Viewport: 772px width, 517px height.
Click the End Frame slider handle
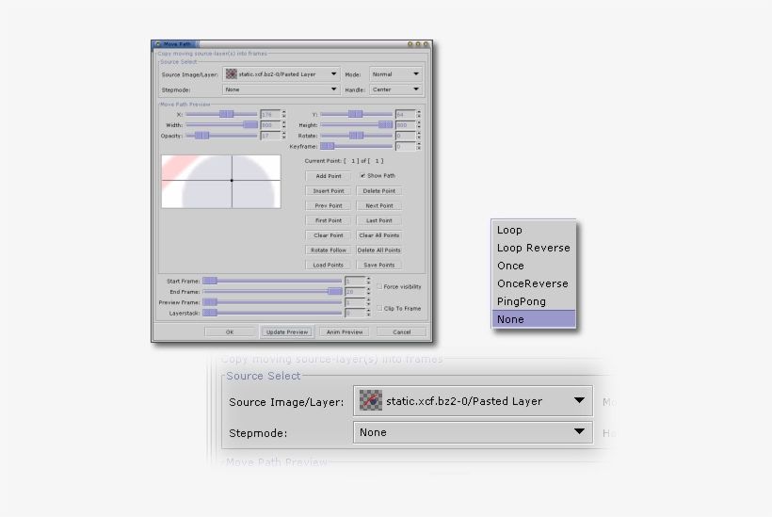point(335,292)
